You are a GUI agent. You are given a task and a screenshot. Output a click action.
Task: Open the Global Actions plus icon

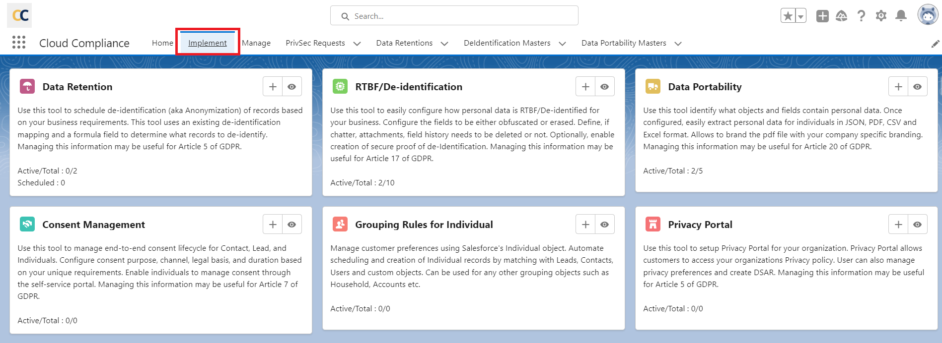coord(822,16)
